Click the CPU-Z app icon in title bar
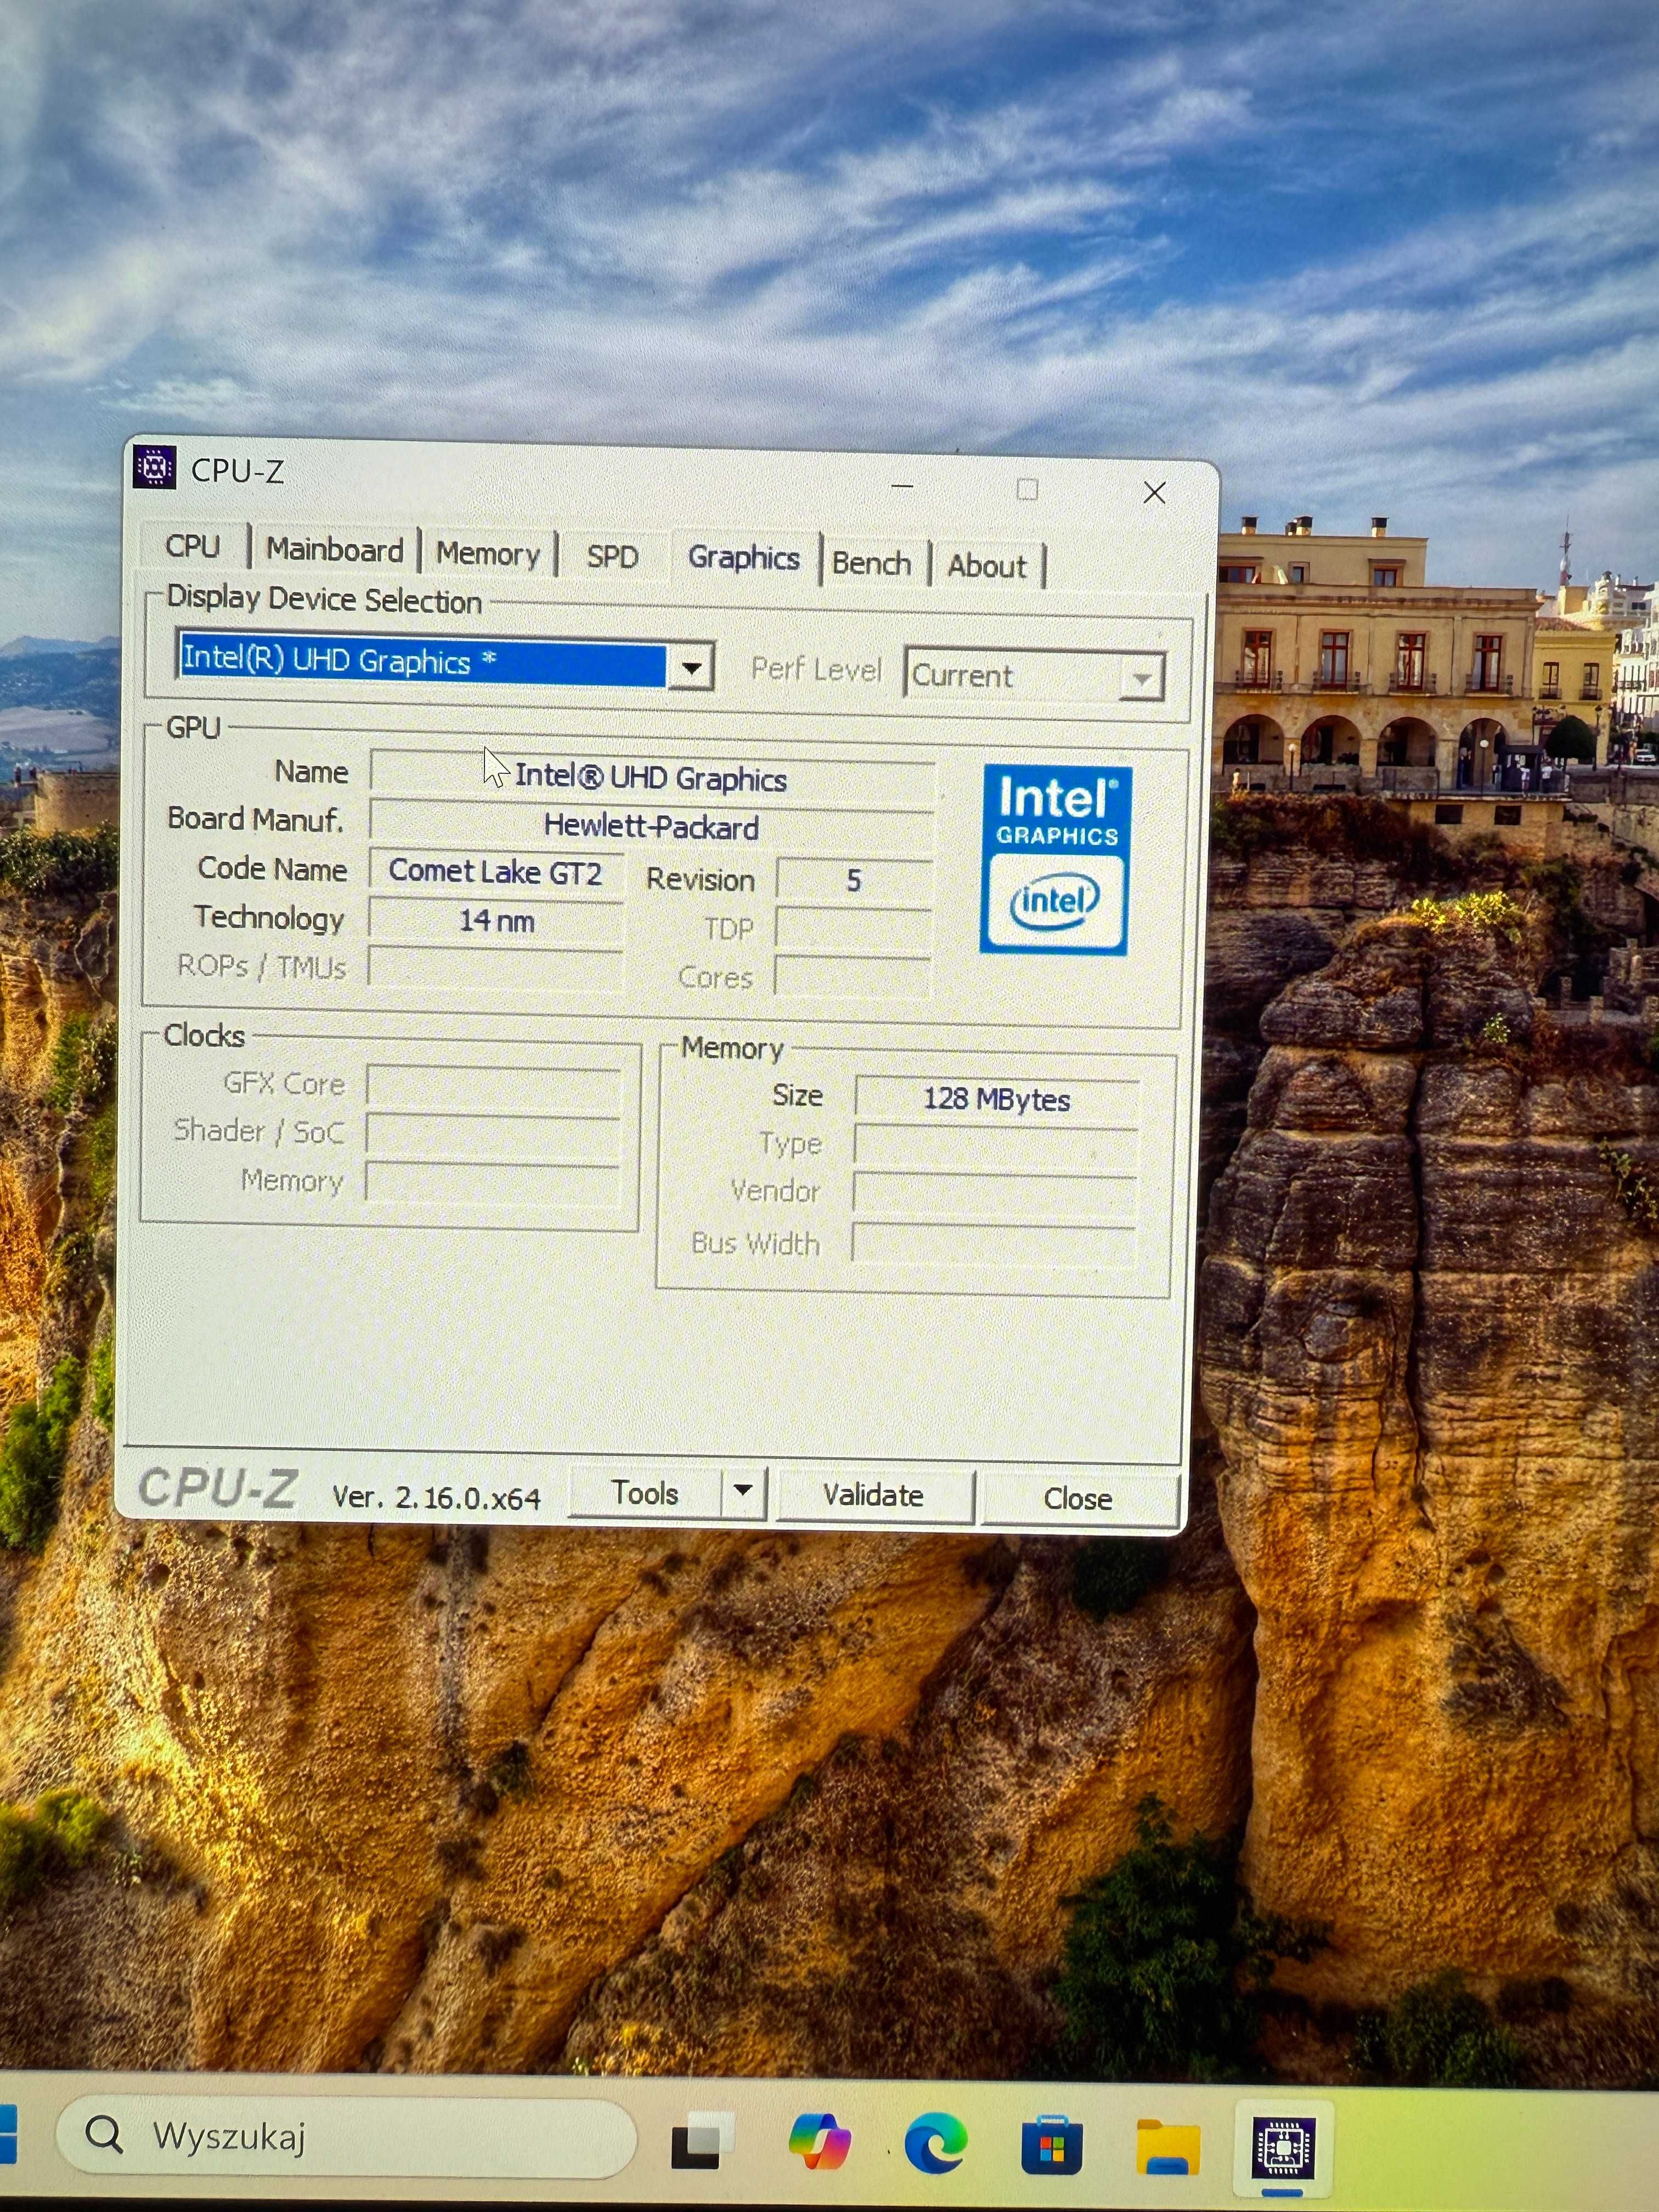Image resolution: width=1659 pixels, height=2212 pixels. pos(154,467)
